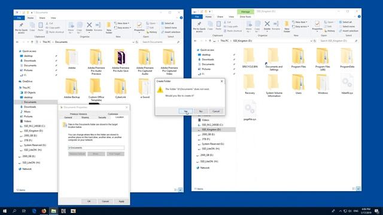Click Delete icon in SSD_Kingston window ribbon
Image resolution: width=383 pixels, height=215 pixels.
click(268, 26)
